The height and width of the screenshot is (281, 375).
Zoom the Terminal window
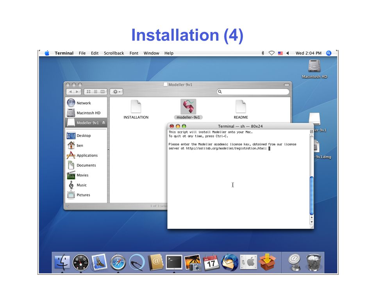184,126
